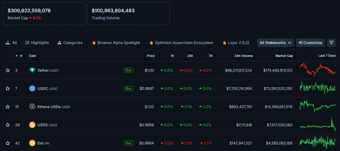Open the filter funnel icon button

[331, 43]
